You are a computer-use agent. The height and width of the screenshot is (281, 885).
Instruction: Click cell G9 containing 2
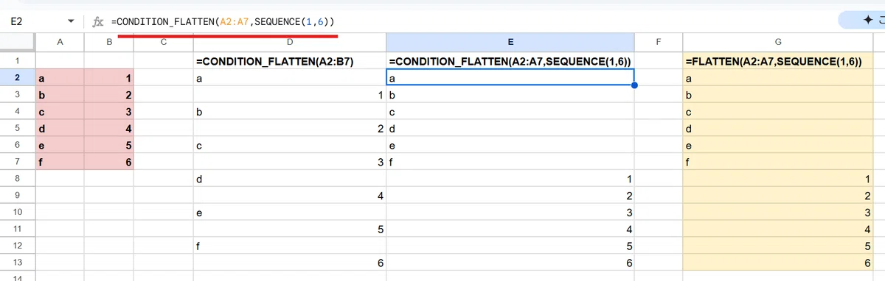pyautogui.click(x=778, y=196)
